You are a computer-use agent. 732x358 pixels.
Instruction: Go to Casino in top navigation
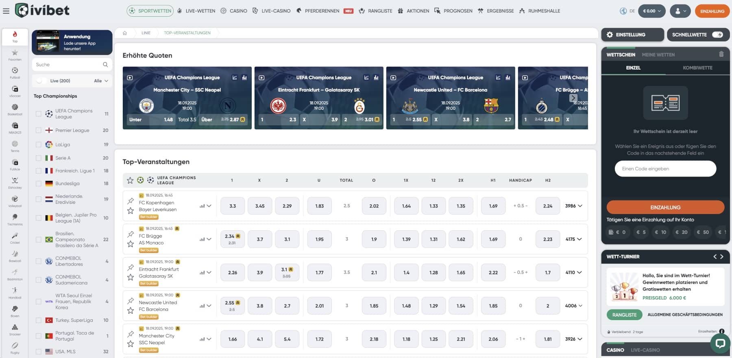234,11
